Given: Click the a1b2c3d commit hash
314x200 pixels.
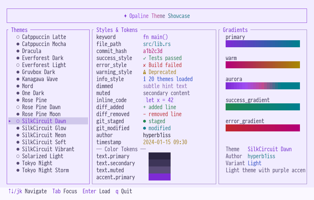Looking at the screenshot, I should click(x=153, y=51).
